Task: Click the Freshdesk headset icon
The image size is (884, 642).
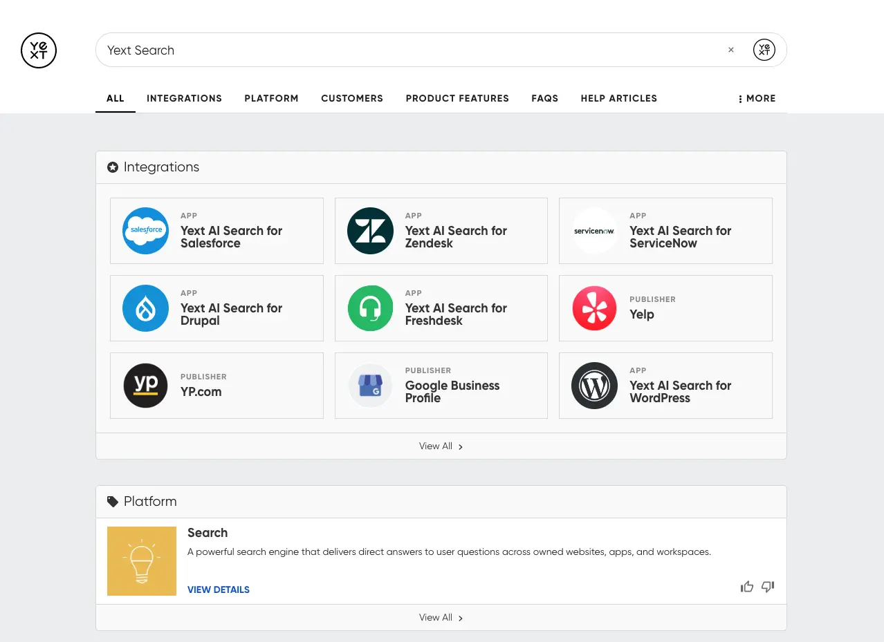Action: [x=370, y=308]
